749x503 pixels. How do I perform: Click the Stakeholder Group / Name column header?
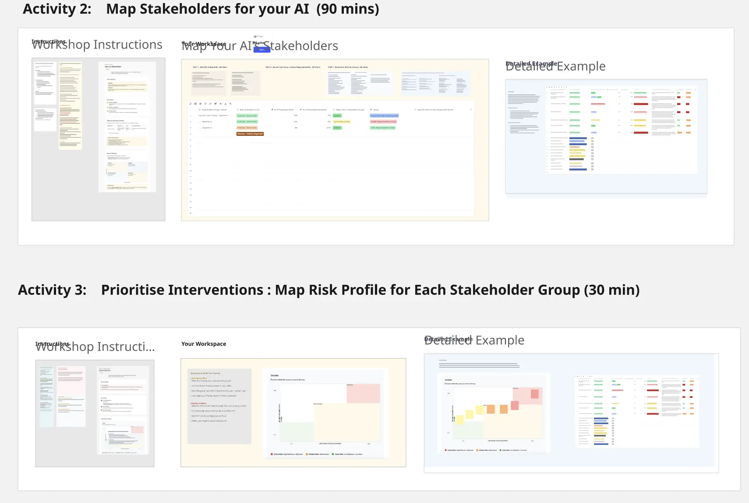coord(213,110)
